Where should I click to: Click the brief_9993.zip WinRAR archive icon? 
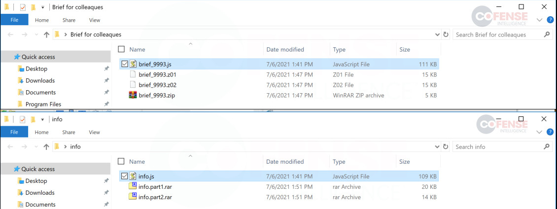pos(133,95)
